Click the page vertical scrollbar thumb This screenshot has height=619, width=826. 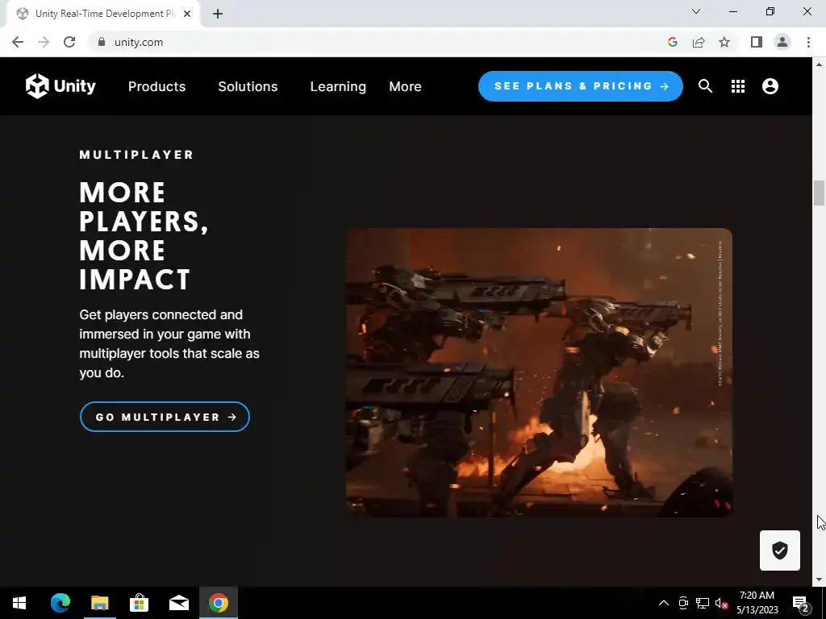(x=819, y=193)
